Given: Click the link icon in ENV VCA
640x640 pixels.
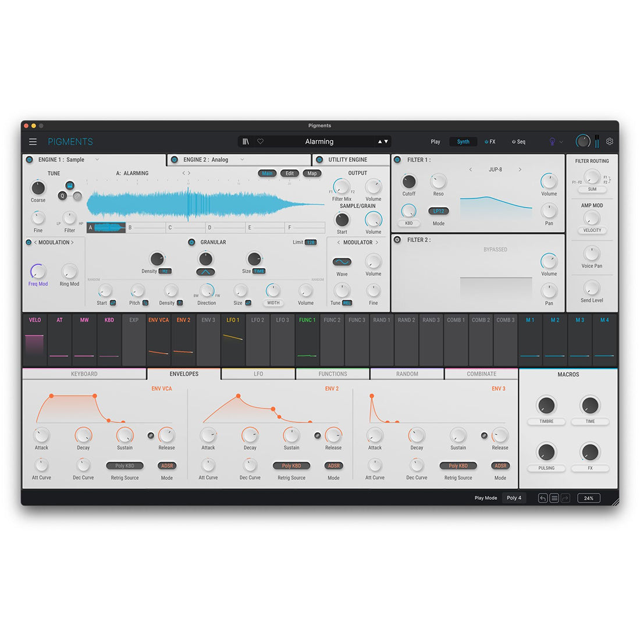Looking at the screenshot, I should click(x=151, y=435).
